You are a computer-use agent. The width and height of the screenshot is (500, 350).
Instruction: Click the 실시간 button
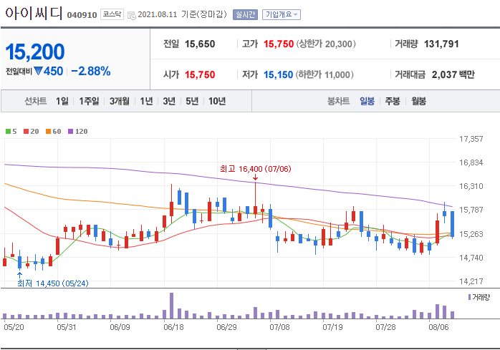tap(245, 14)
